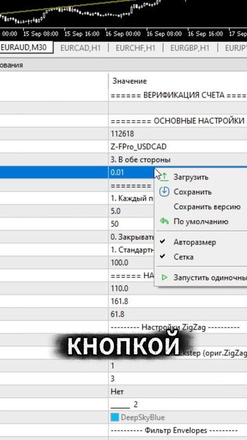This screenshot has width=247, height=440.
Task: Click the Настройки ZigZag separator row
Action: pos(178,327)
